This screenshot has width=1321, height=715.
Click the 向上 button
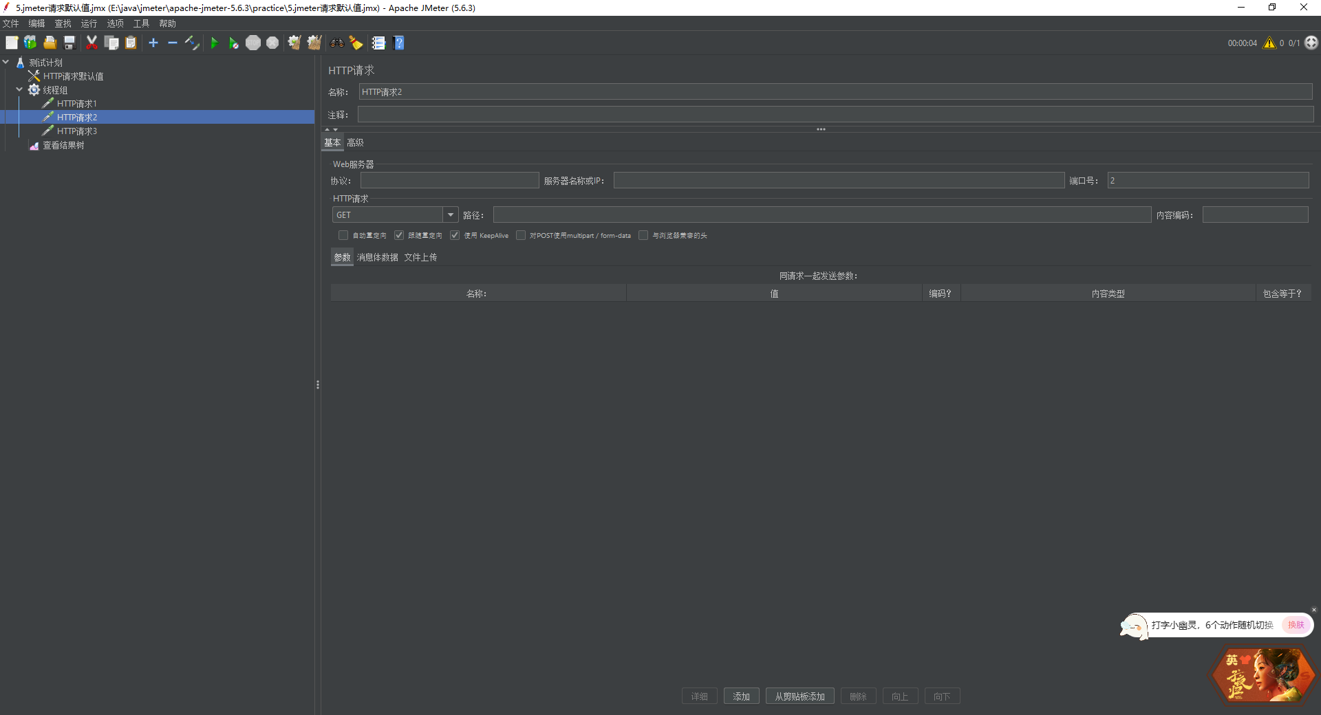[900, 696]
